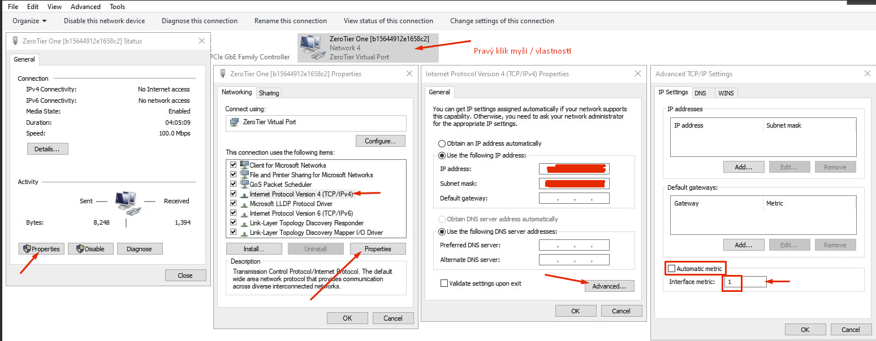Switch to the DNS tab
Viewport: 876px width, 341px height.
(x=700, y=93)
